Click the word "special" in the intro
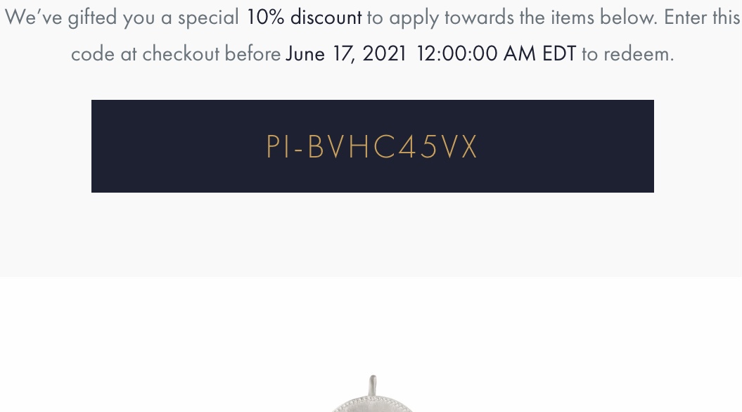Screen dimensions: 742x412 pos(208,18)
